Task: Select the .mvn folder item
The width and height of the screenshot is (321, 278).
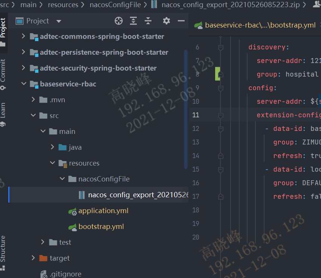Action: coord(57,100)
